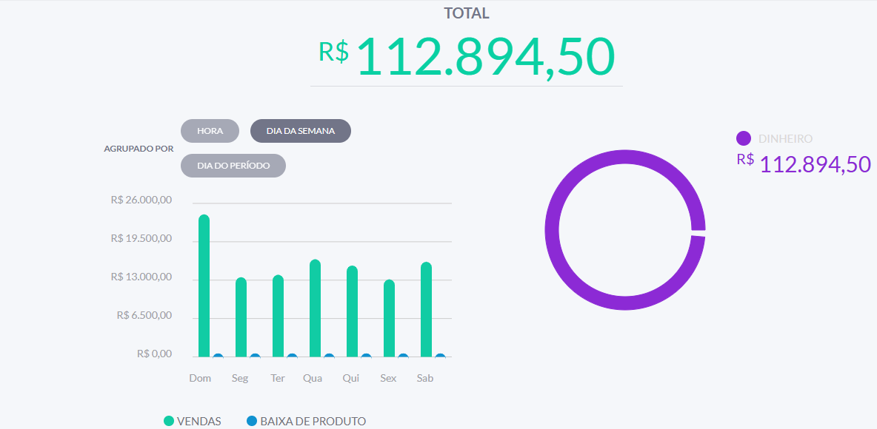Click the Qui axis label
This screenshot has height=429, width=877.
[x=350, y=378]
